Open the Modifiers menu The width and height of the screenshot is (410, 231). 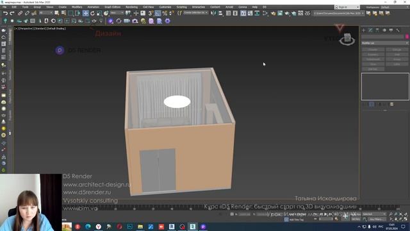tap(77, 7)
